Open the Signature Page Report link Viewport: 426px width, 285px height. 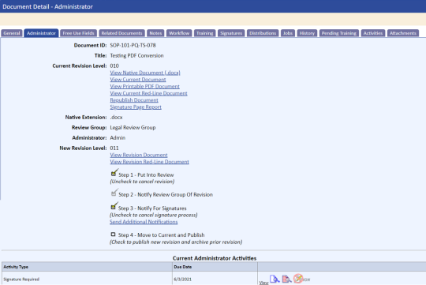click(136, 107)
